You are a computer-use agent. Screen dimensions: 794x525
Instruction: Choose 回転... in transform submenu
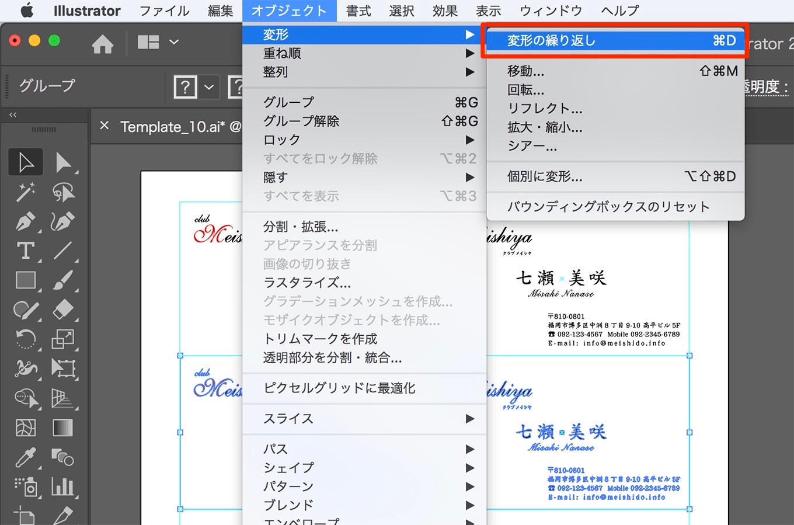(615, 90)
